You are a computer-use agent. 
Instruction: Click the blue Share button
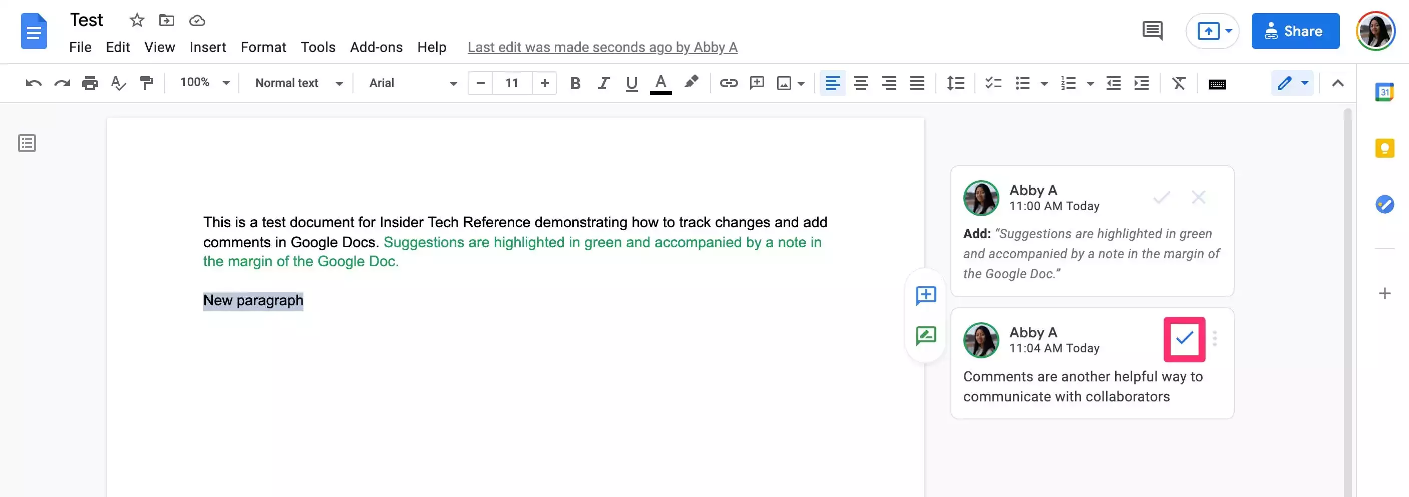point(1295,31)
